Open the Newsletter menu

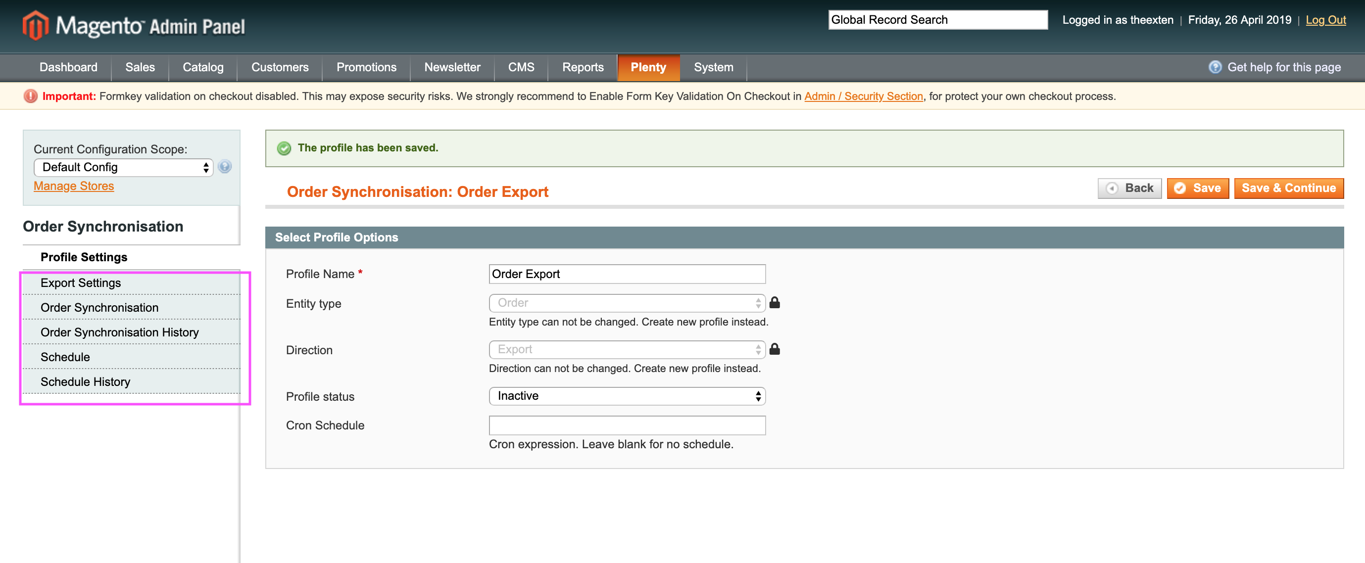452,67
